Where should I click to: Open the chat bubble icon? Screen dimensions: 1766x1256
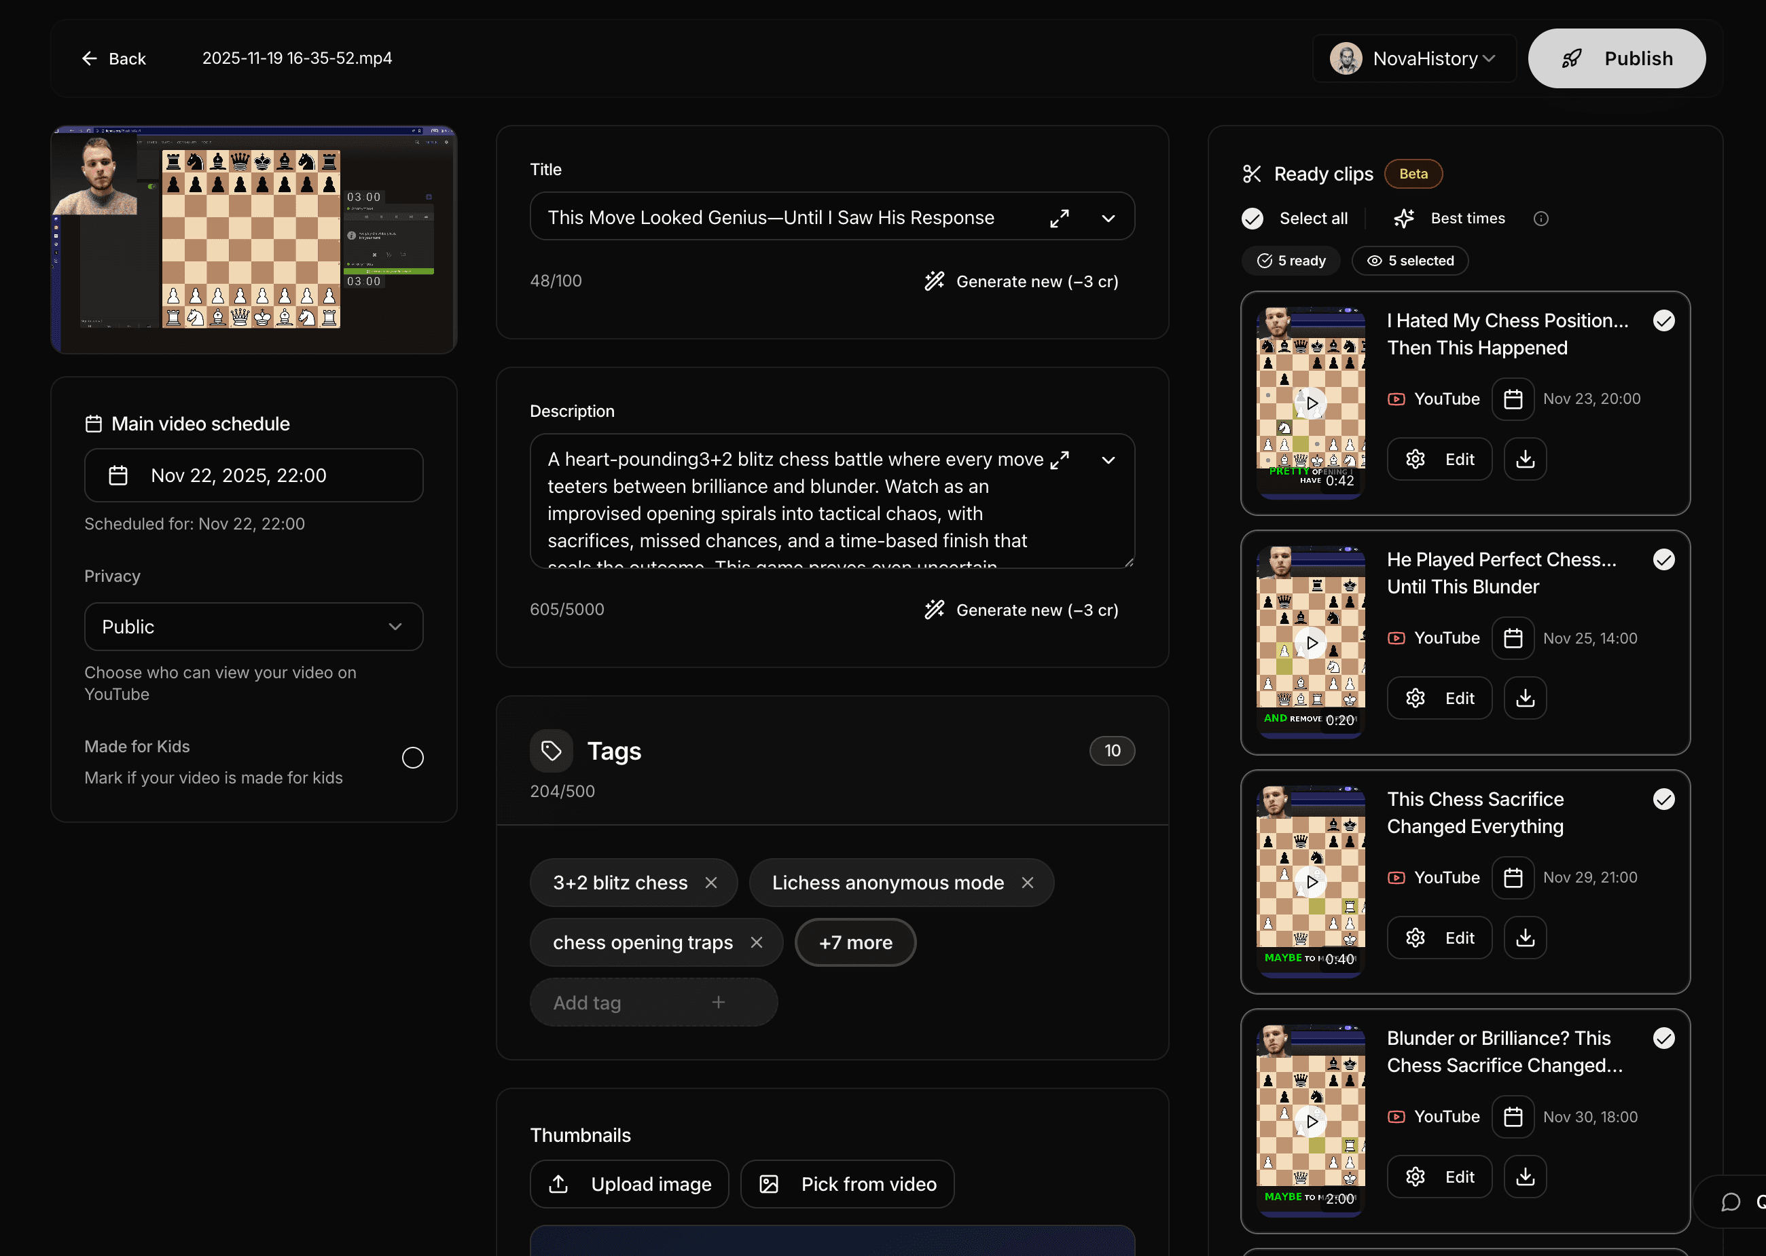pyautogui.click(x=1731, y=1201)
